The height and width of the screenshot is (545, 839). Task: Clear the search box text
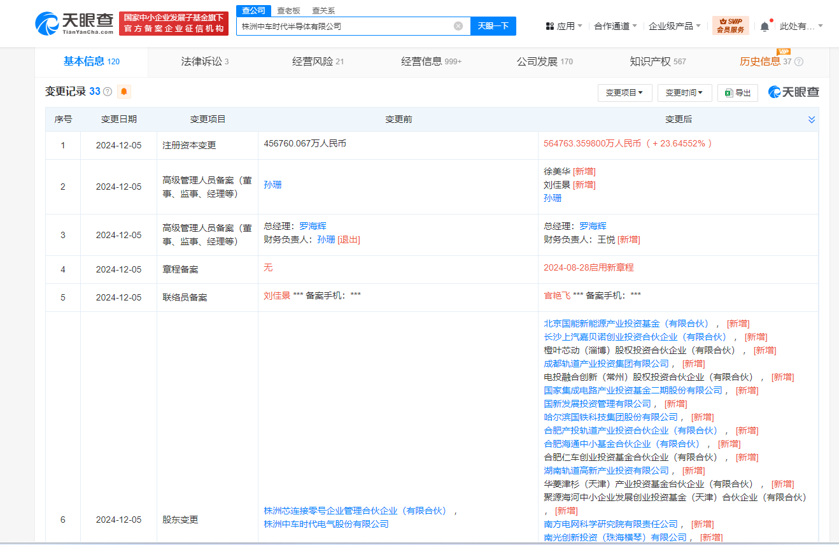click(458, 26)
